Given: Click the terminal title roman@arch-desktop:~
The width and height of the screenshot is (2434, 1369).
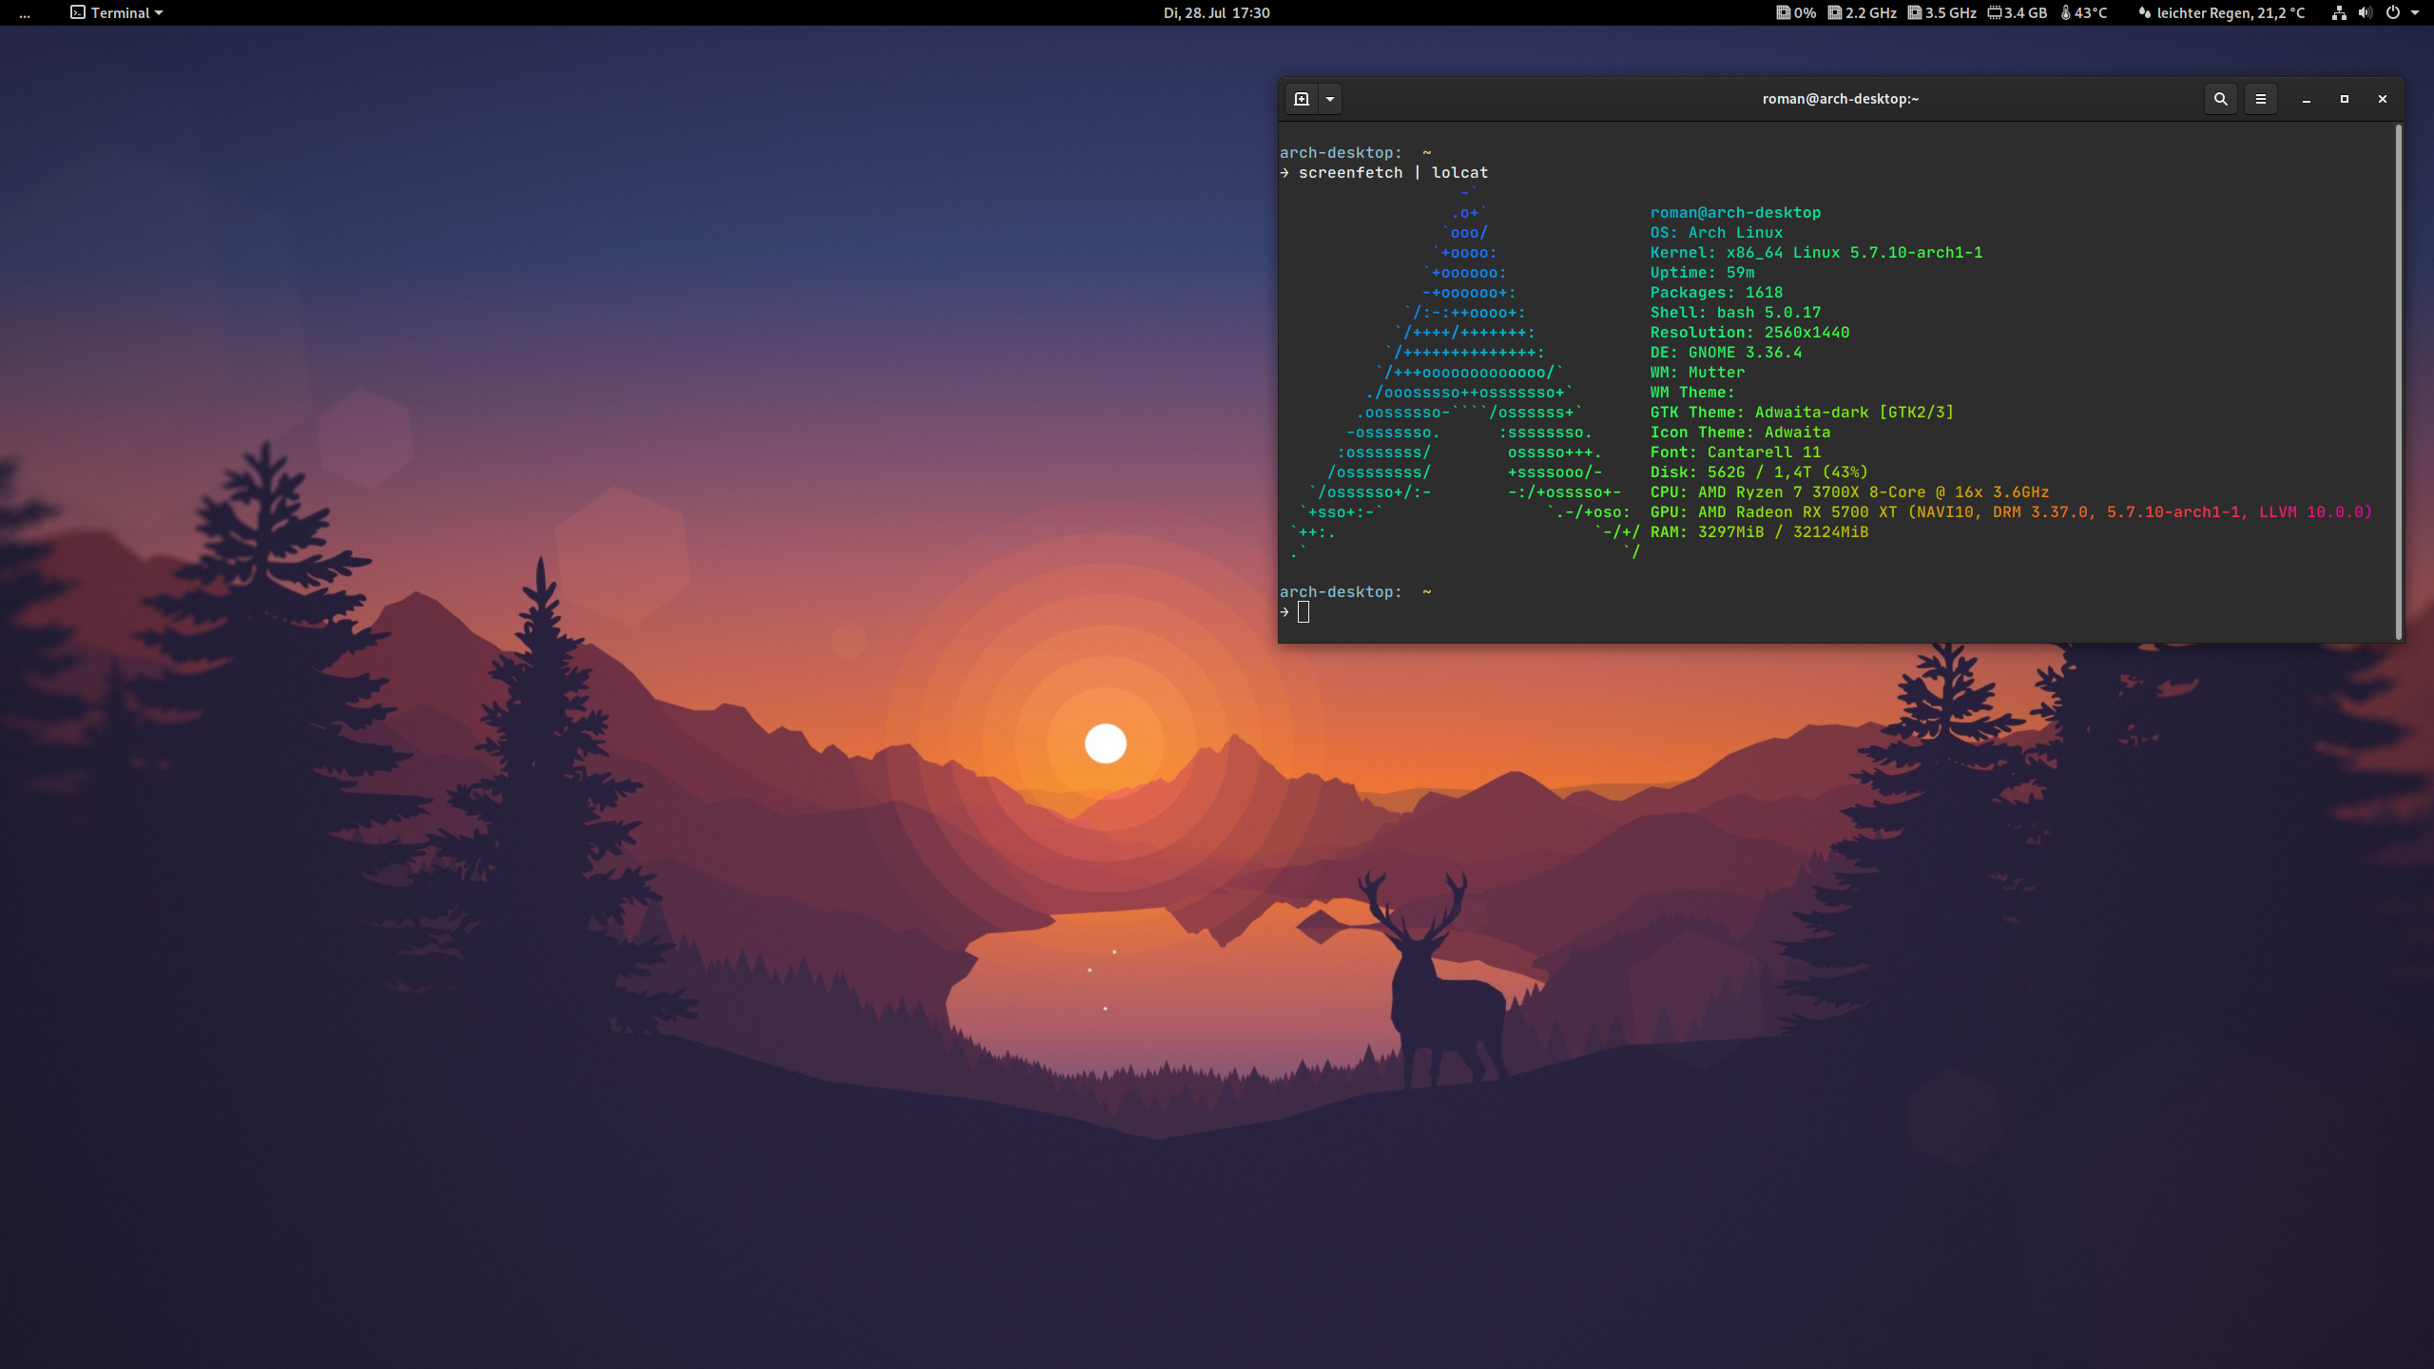Looking at the screenshot, I should point(1841,99).
